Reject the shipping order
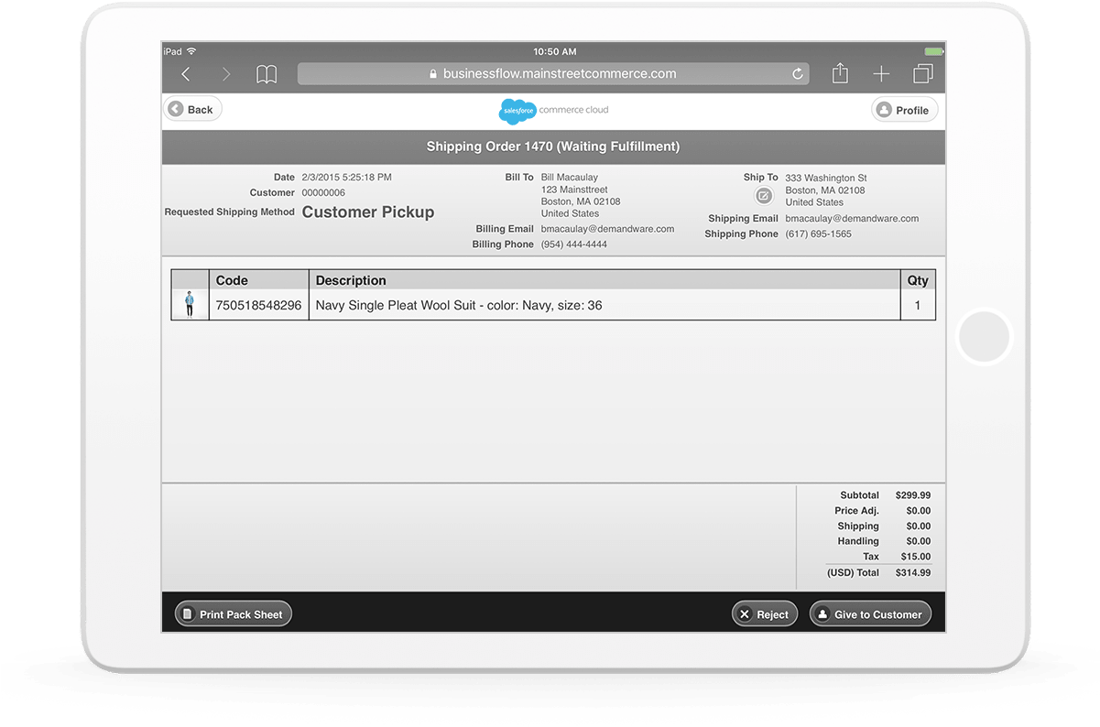The image size is (1100, 727). tap(765, 614)
